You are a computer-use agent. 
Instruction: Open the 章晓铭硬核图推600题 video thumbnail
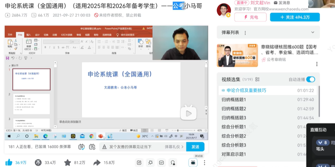tap(237, 56)
